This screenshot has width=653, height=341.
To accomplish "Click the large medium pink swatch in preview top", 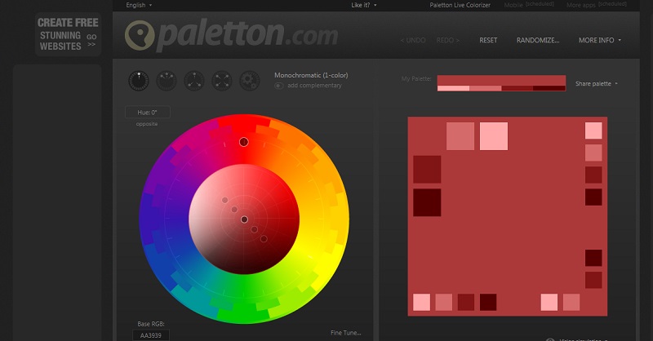I will tap(460, 136).
